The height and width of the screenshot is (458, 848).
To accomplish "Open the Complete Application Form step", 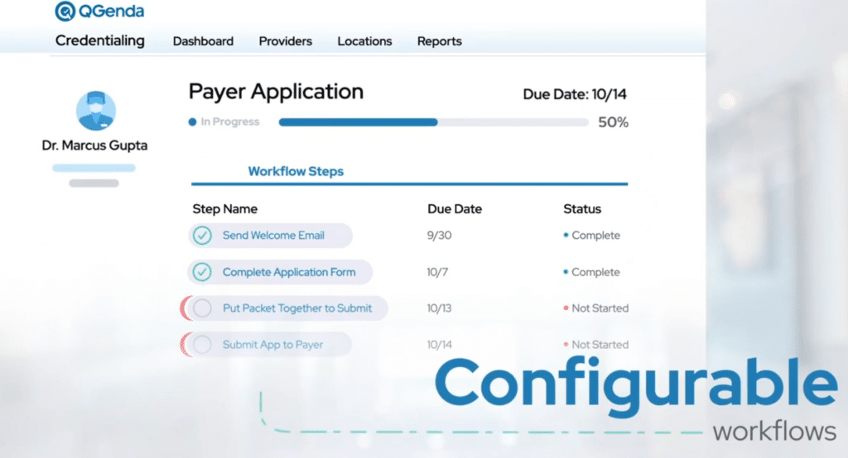I will click(288, 272).
